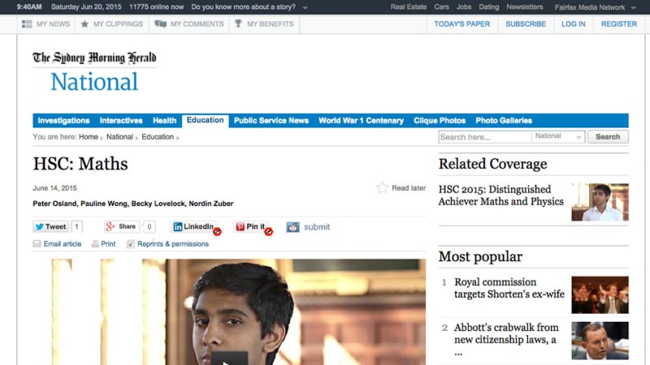Click the National section heading
650x365 pixels.
94,82
